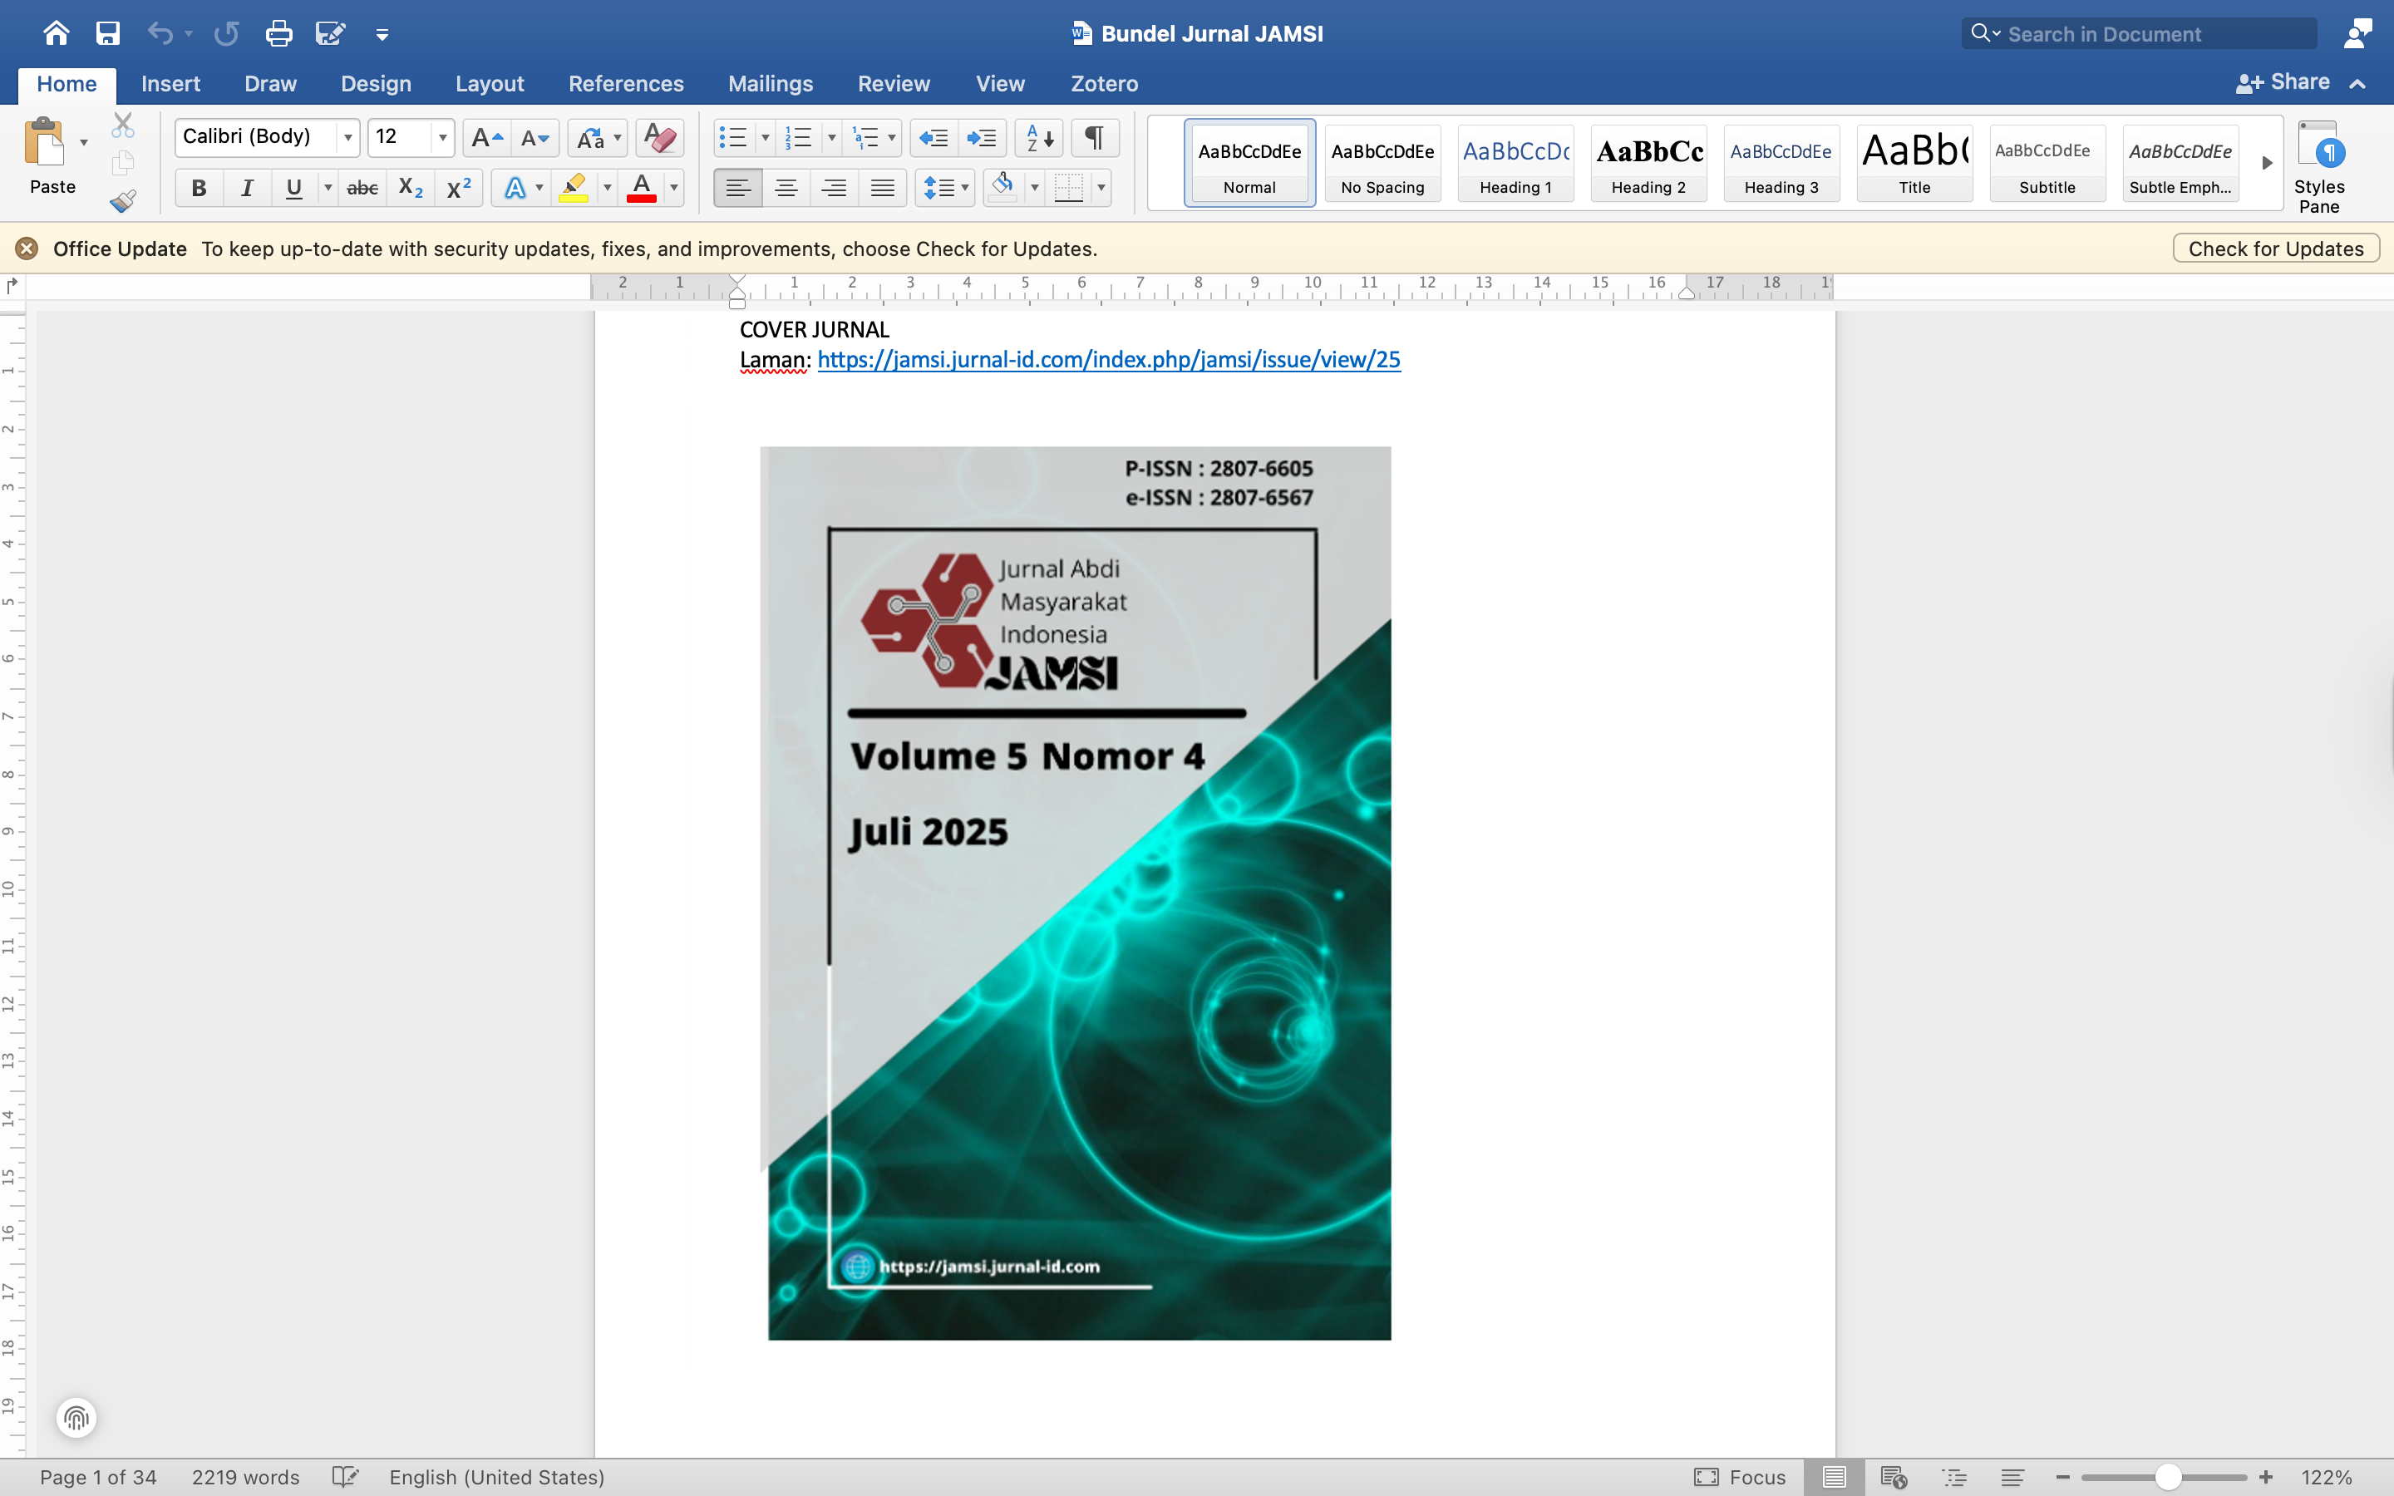2394x1496 pixels.
Task: Expand the styles gallery arrow
Action: (2266, 163)
